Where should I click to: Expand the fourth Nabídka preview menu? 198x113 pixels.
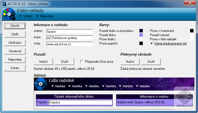coord(109,86)
